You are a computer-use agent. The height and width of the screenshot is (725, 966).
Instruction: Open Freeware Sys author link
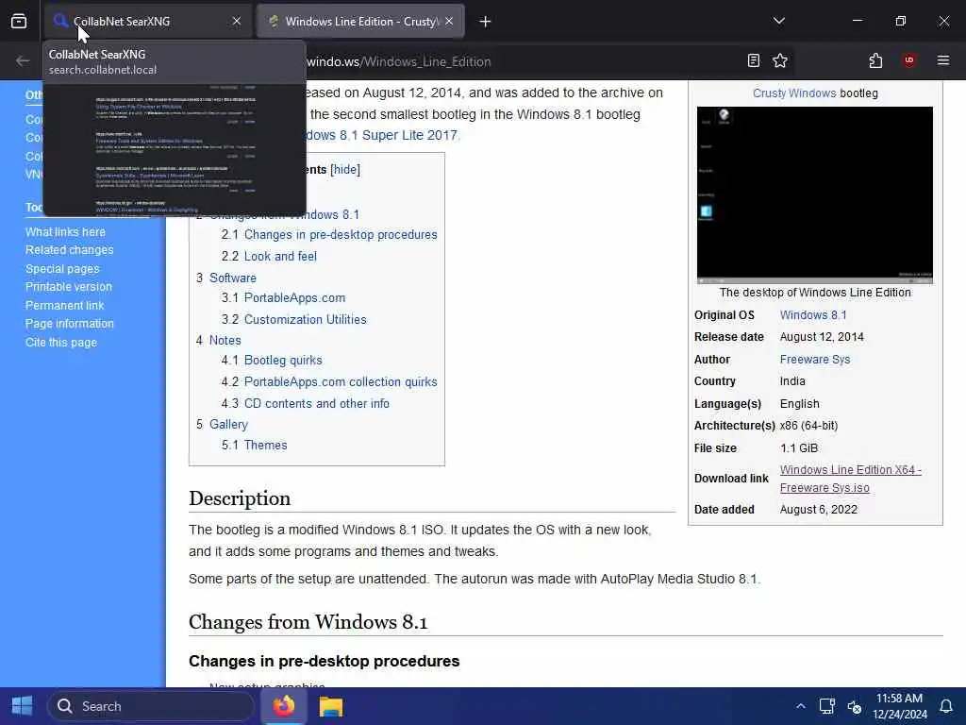pos(814,360)
